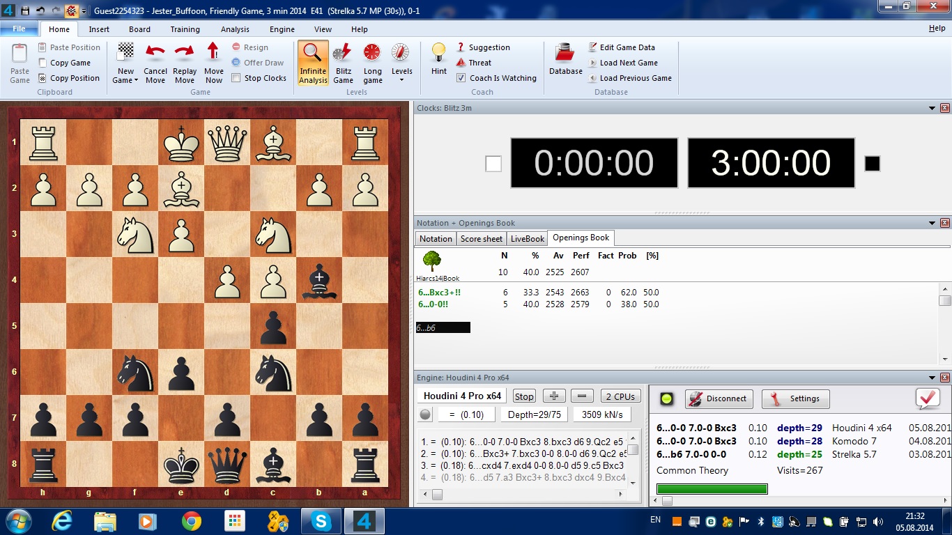This screenshot has width=952, height=535.
Task: Click the green progress bar under Common Theory
Action: point(712,489)
